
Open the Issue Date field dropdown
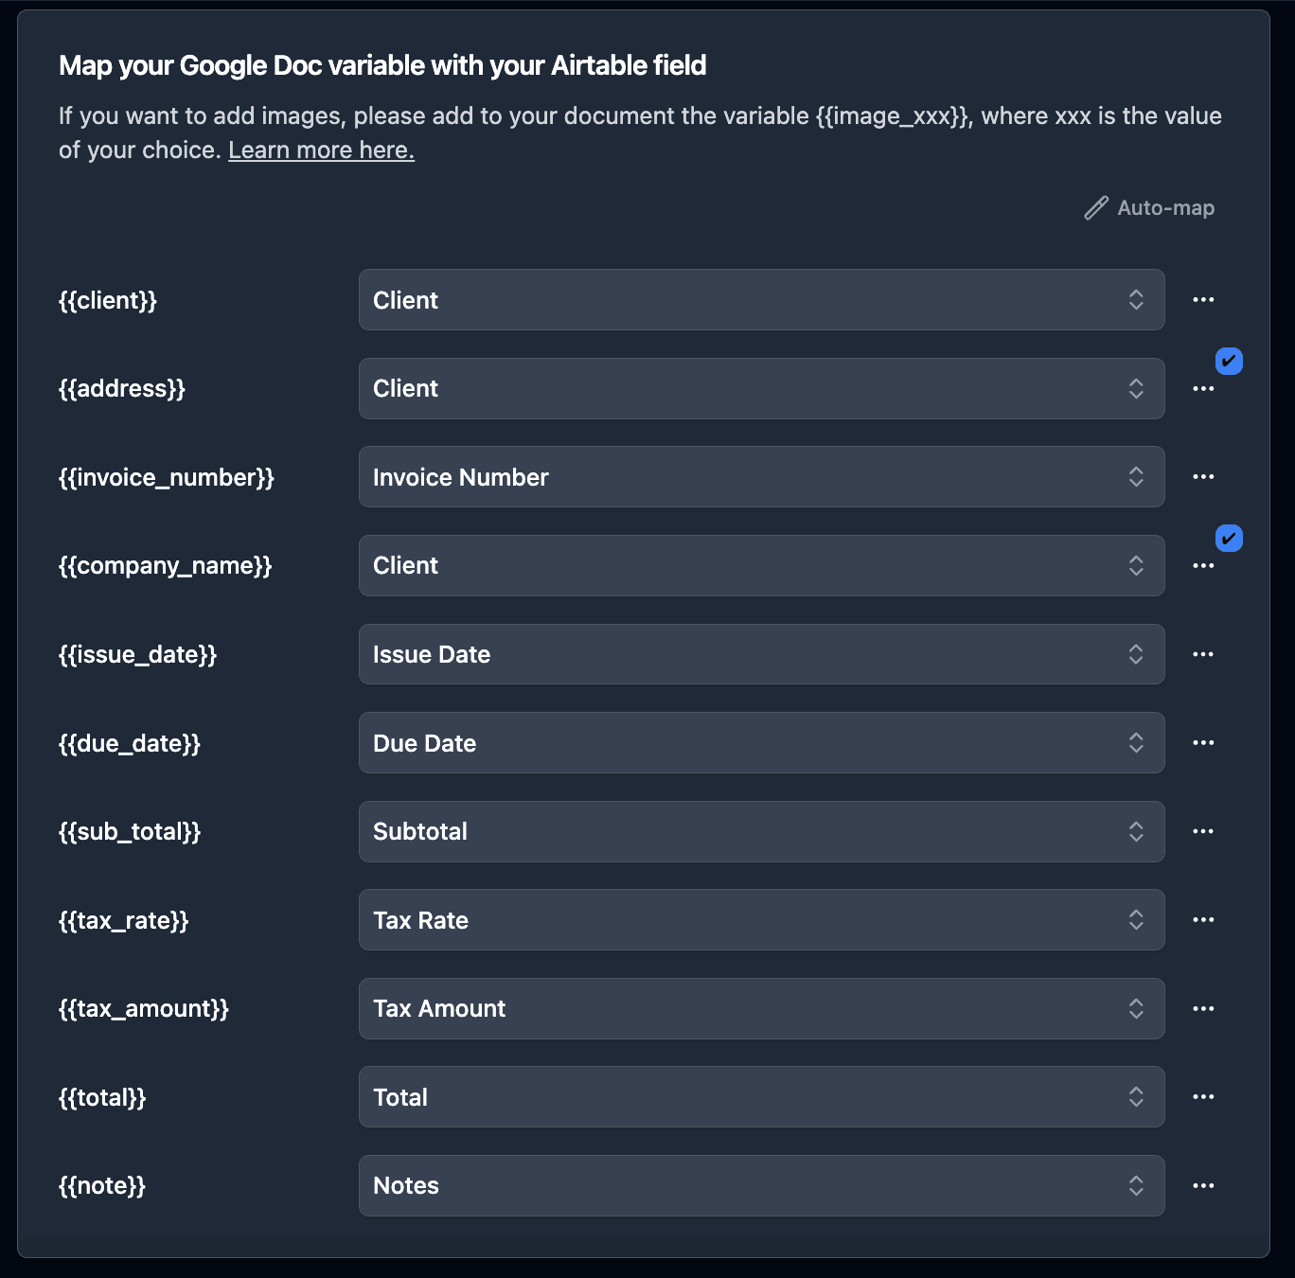point(760,654)
